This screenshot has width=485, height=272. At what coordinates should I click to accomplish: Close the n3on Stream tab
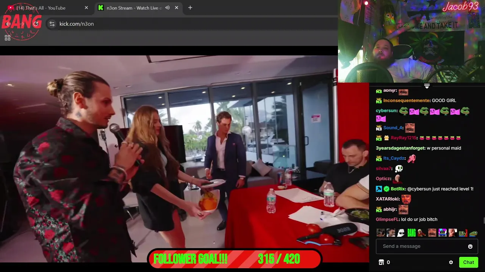click(x=177, y=8)
